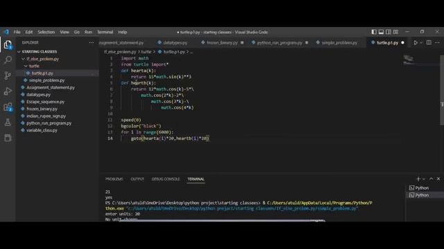This screenshot has height=249, width=444.
Task: Open the Extensions view icon
Action: point(8,107)
